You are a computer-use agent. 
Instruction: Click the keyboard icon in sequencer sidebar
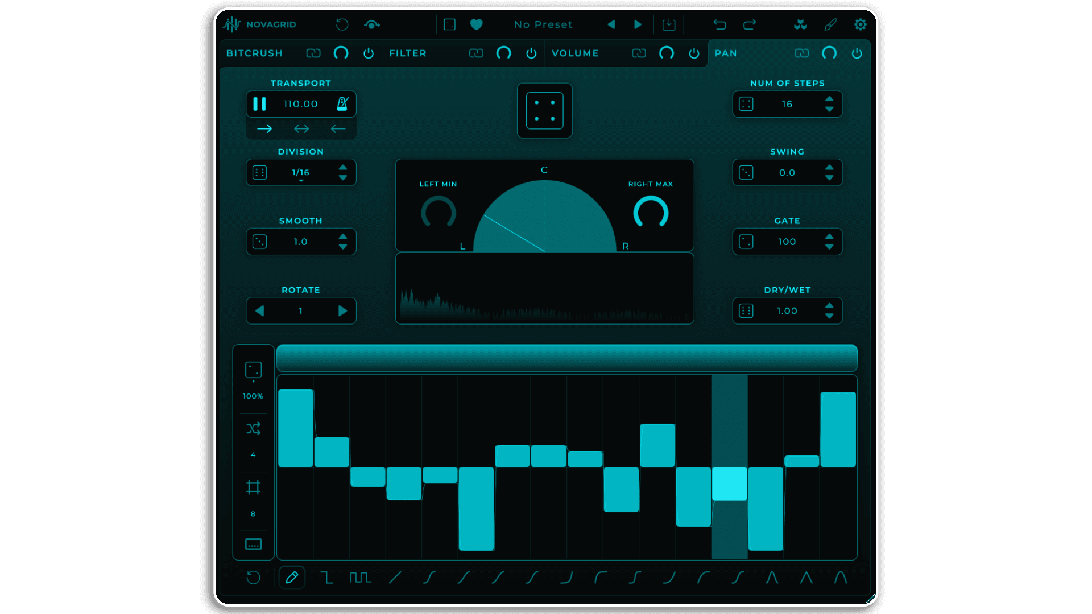point(253,544)
